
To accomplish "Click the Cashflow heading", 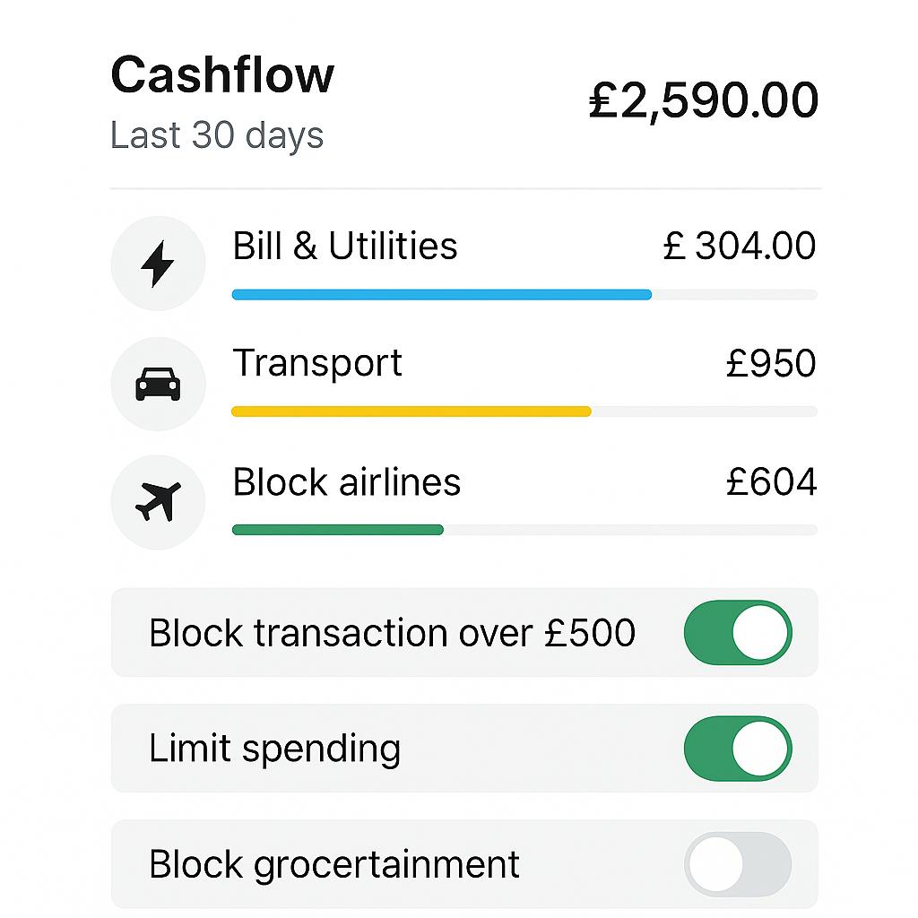I will pyautogui.click(x=222, y=74).
